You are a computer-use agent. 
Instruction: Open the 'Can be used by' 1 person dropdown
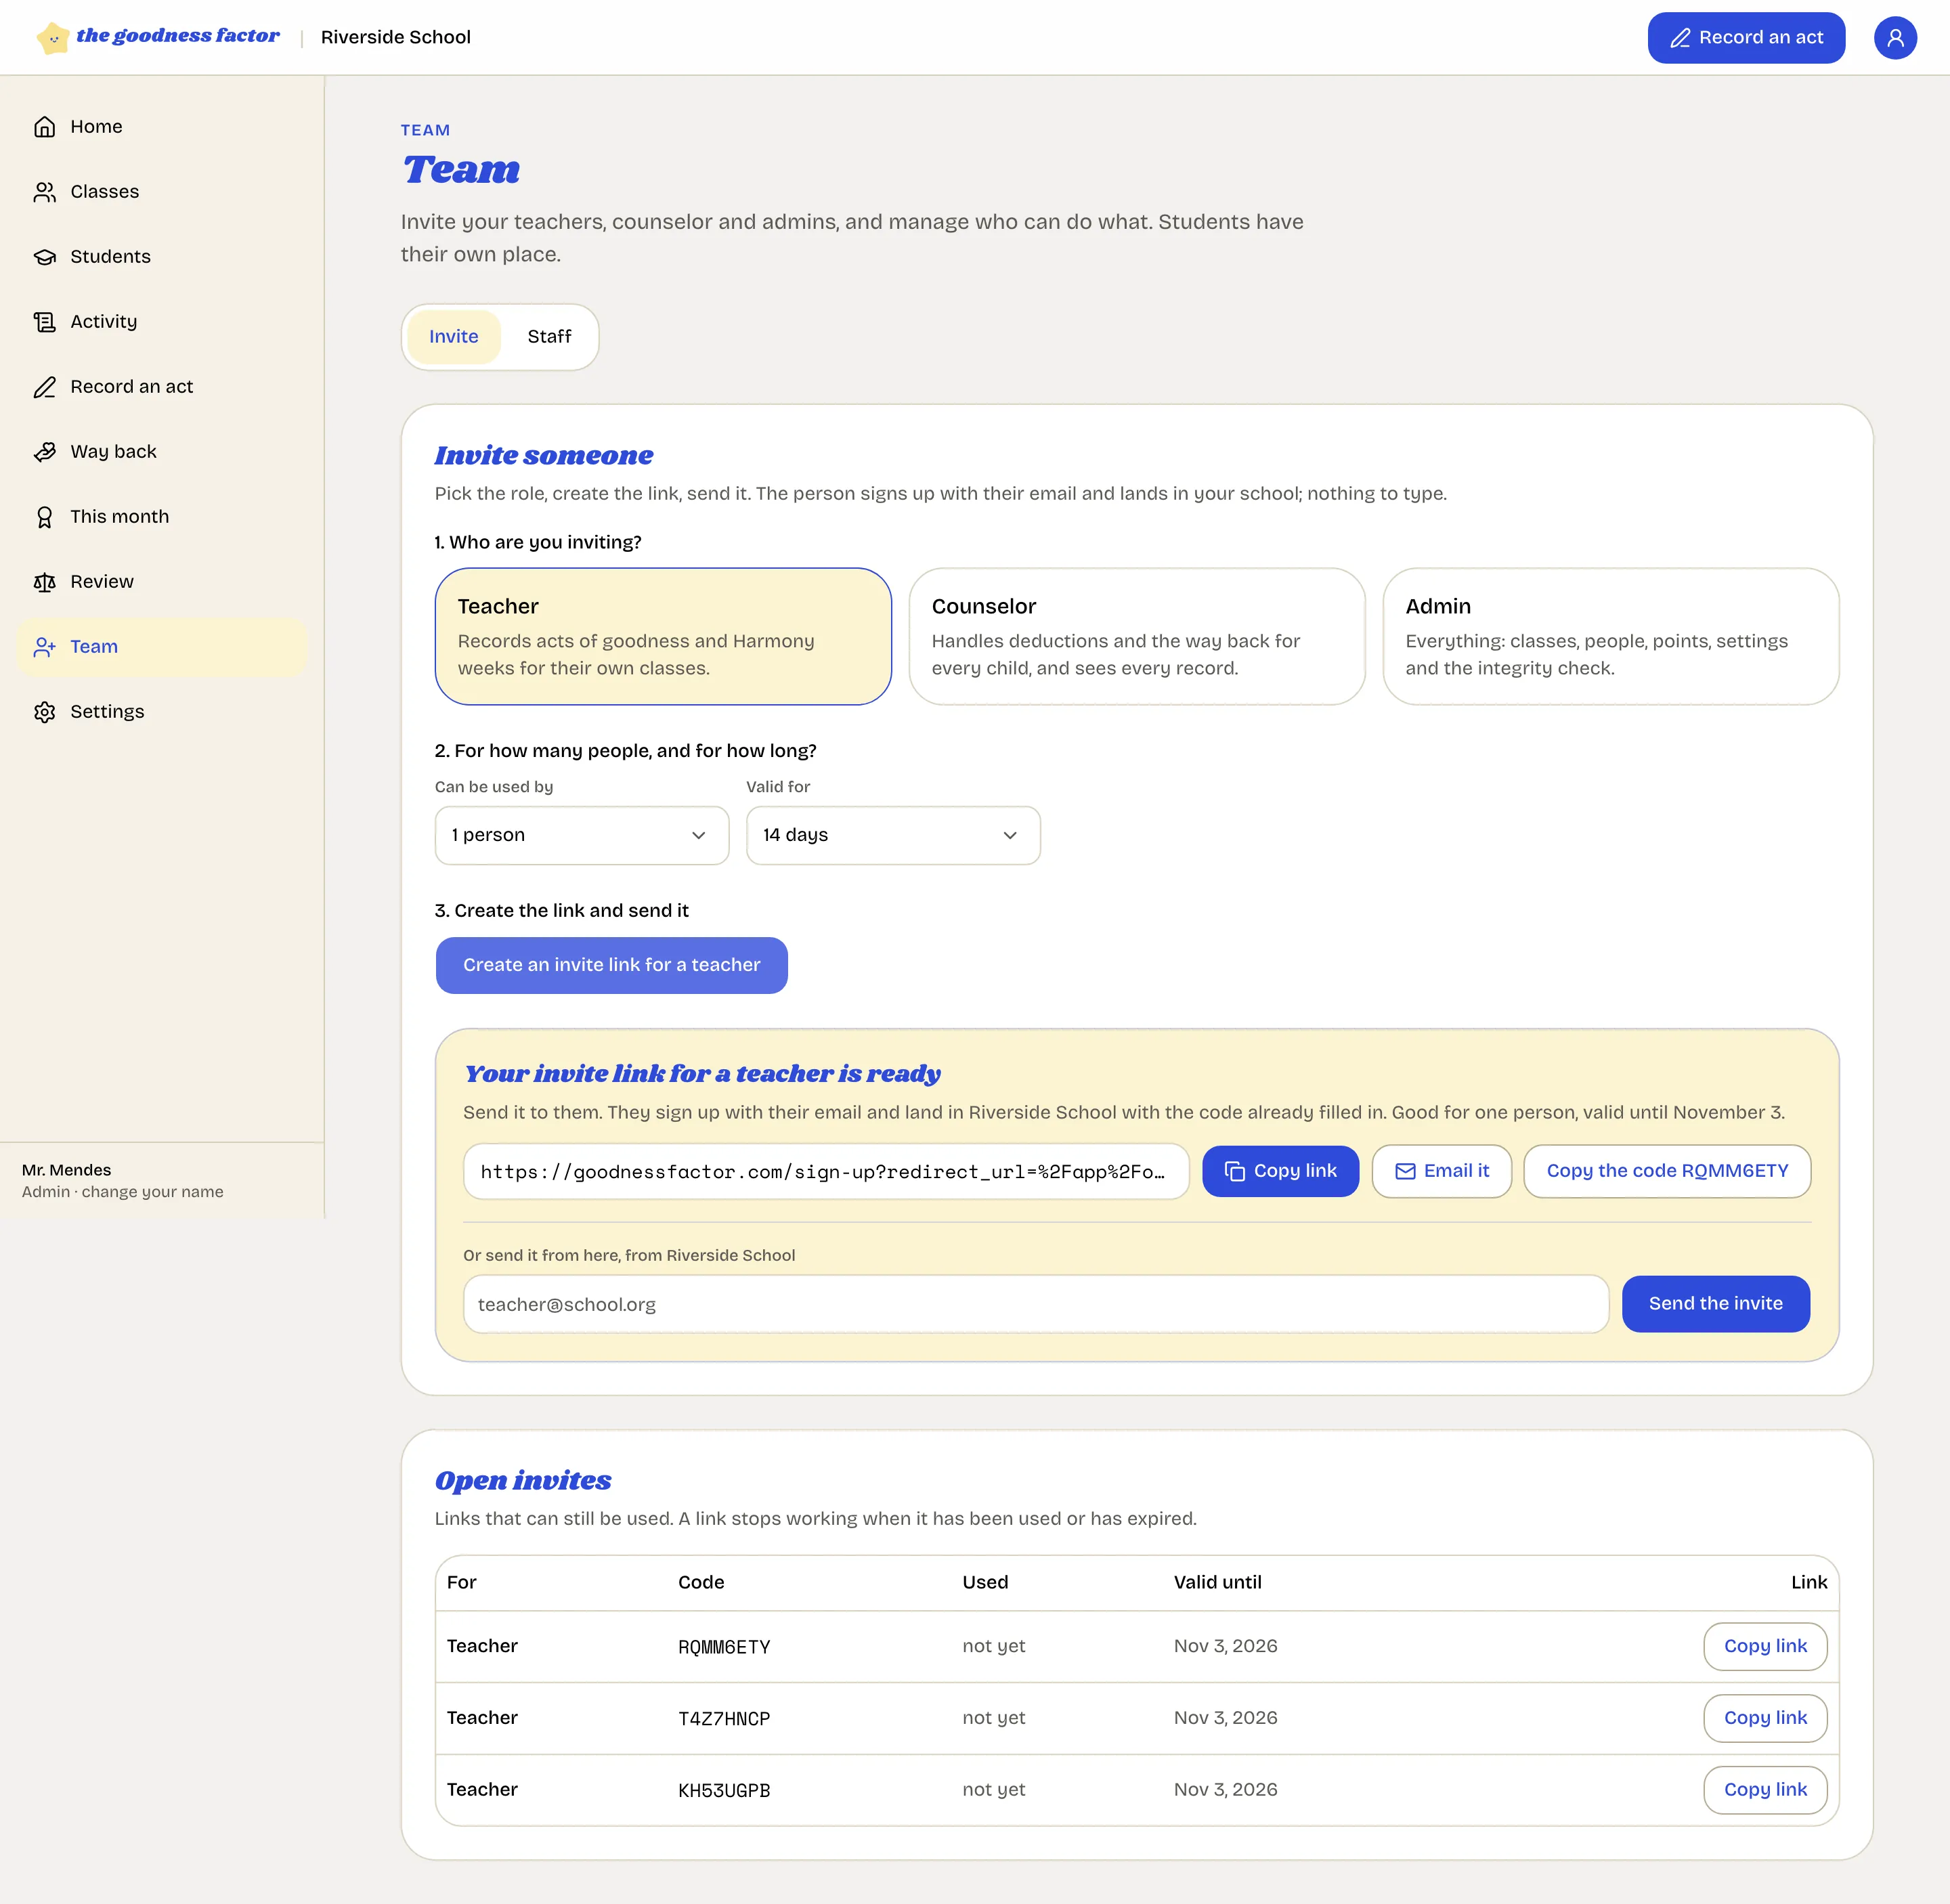click(x=582, y=835)
